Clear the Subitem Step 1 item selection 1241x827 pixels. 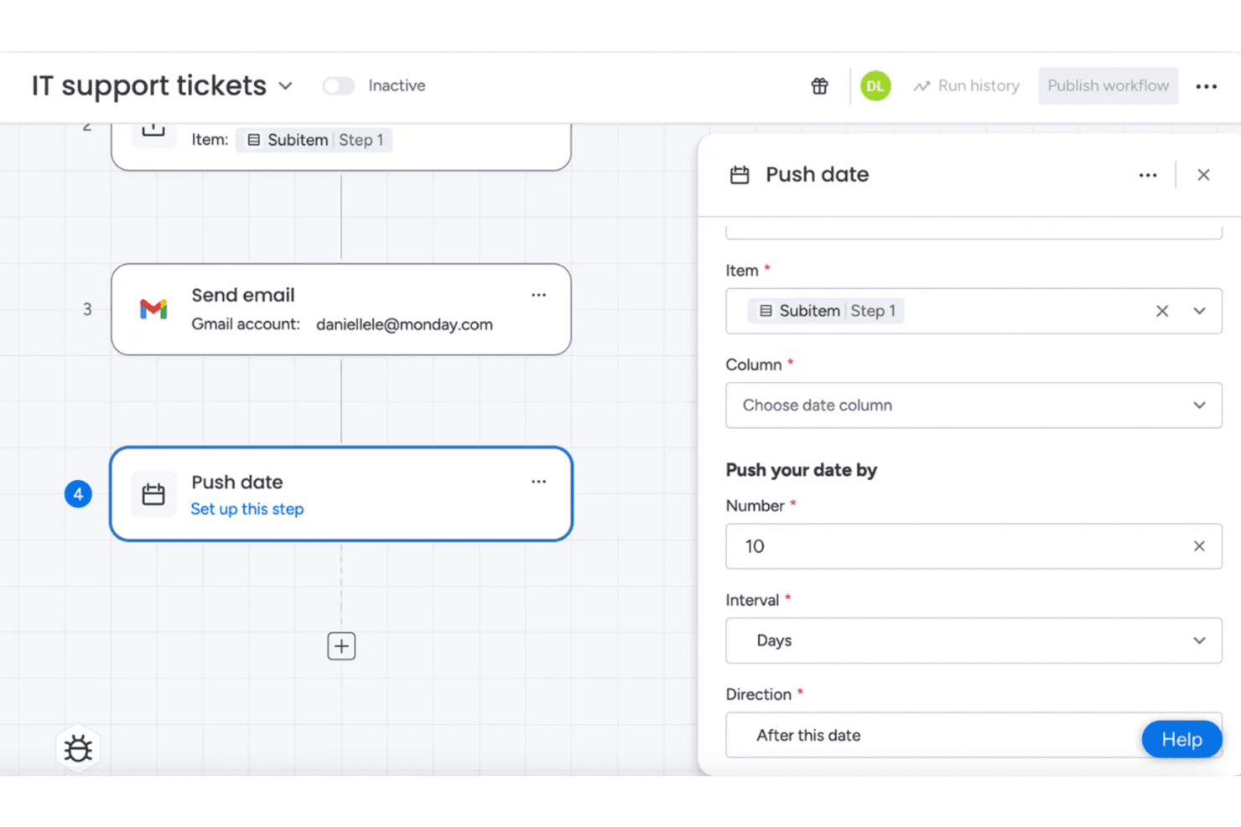pyautogui.click(x=1162, y=311)
